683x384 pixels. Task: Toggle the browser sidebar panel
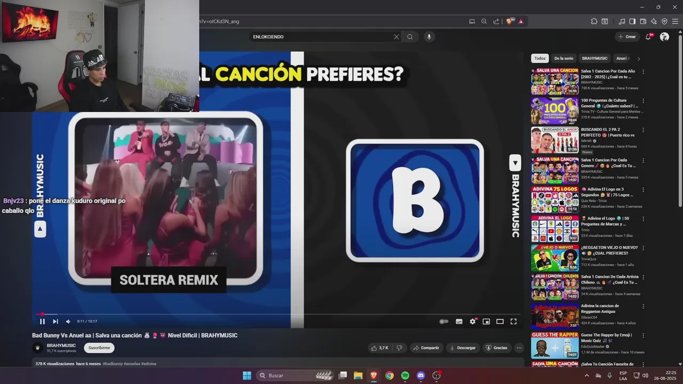pos(632,21)
